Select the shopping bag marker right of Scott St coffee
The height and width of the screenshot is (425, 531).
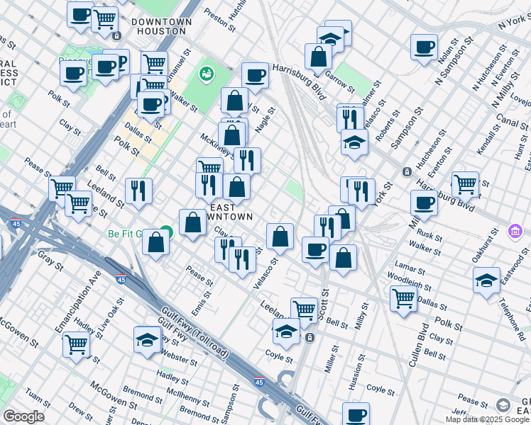343,259
